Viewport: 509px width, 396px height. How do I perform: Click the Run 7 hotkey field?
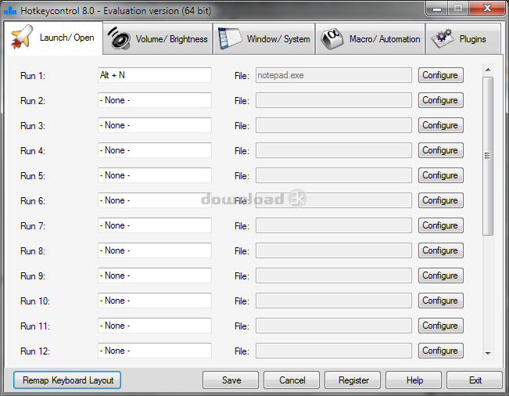155,225
